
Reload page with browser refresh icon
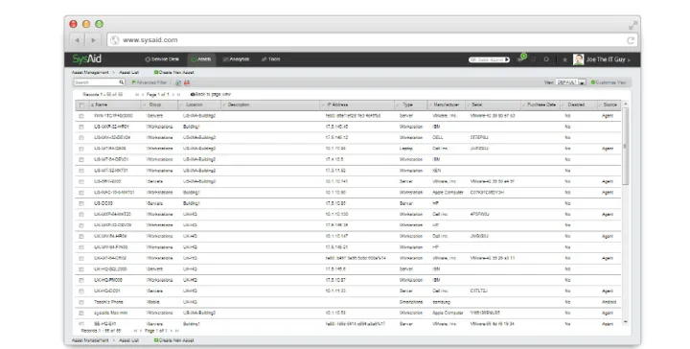click(631, 40)
